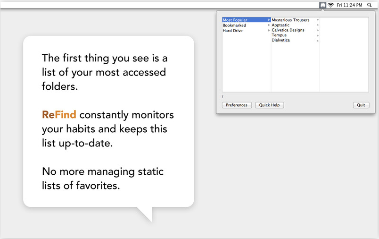Expand the arrow next to Most Popular

tap(269, 20)
